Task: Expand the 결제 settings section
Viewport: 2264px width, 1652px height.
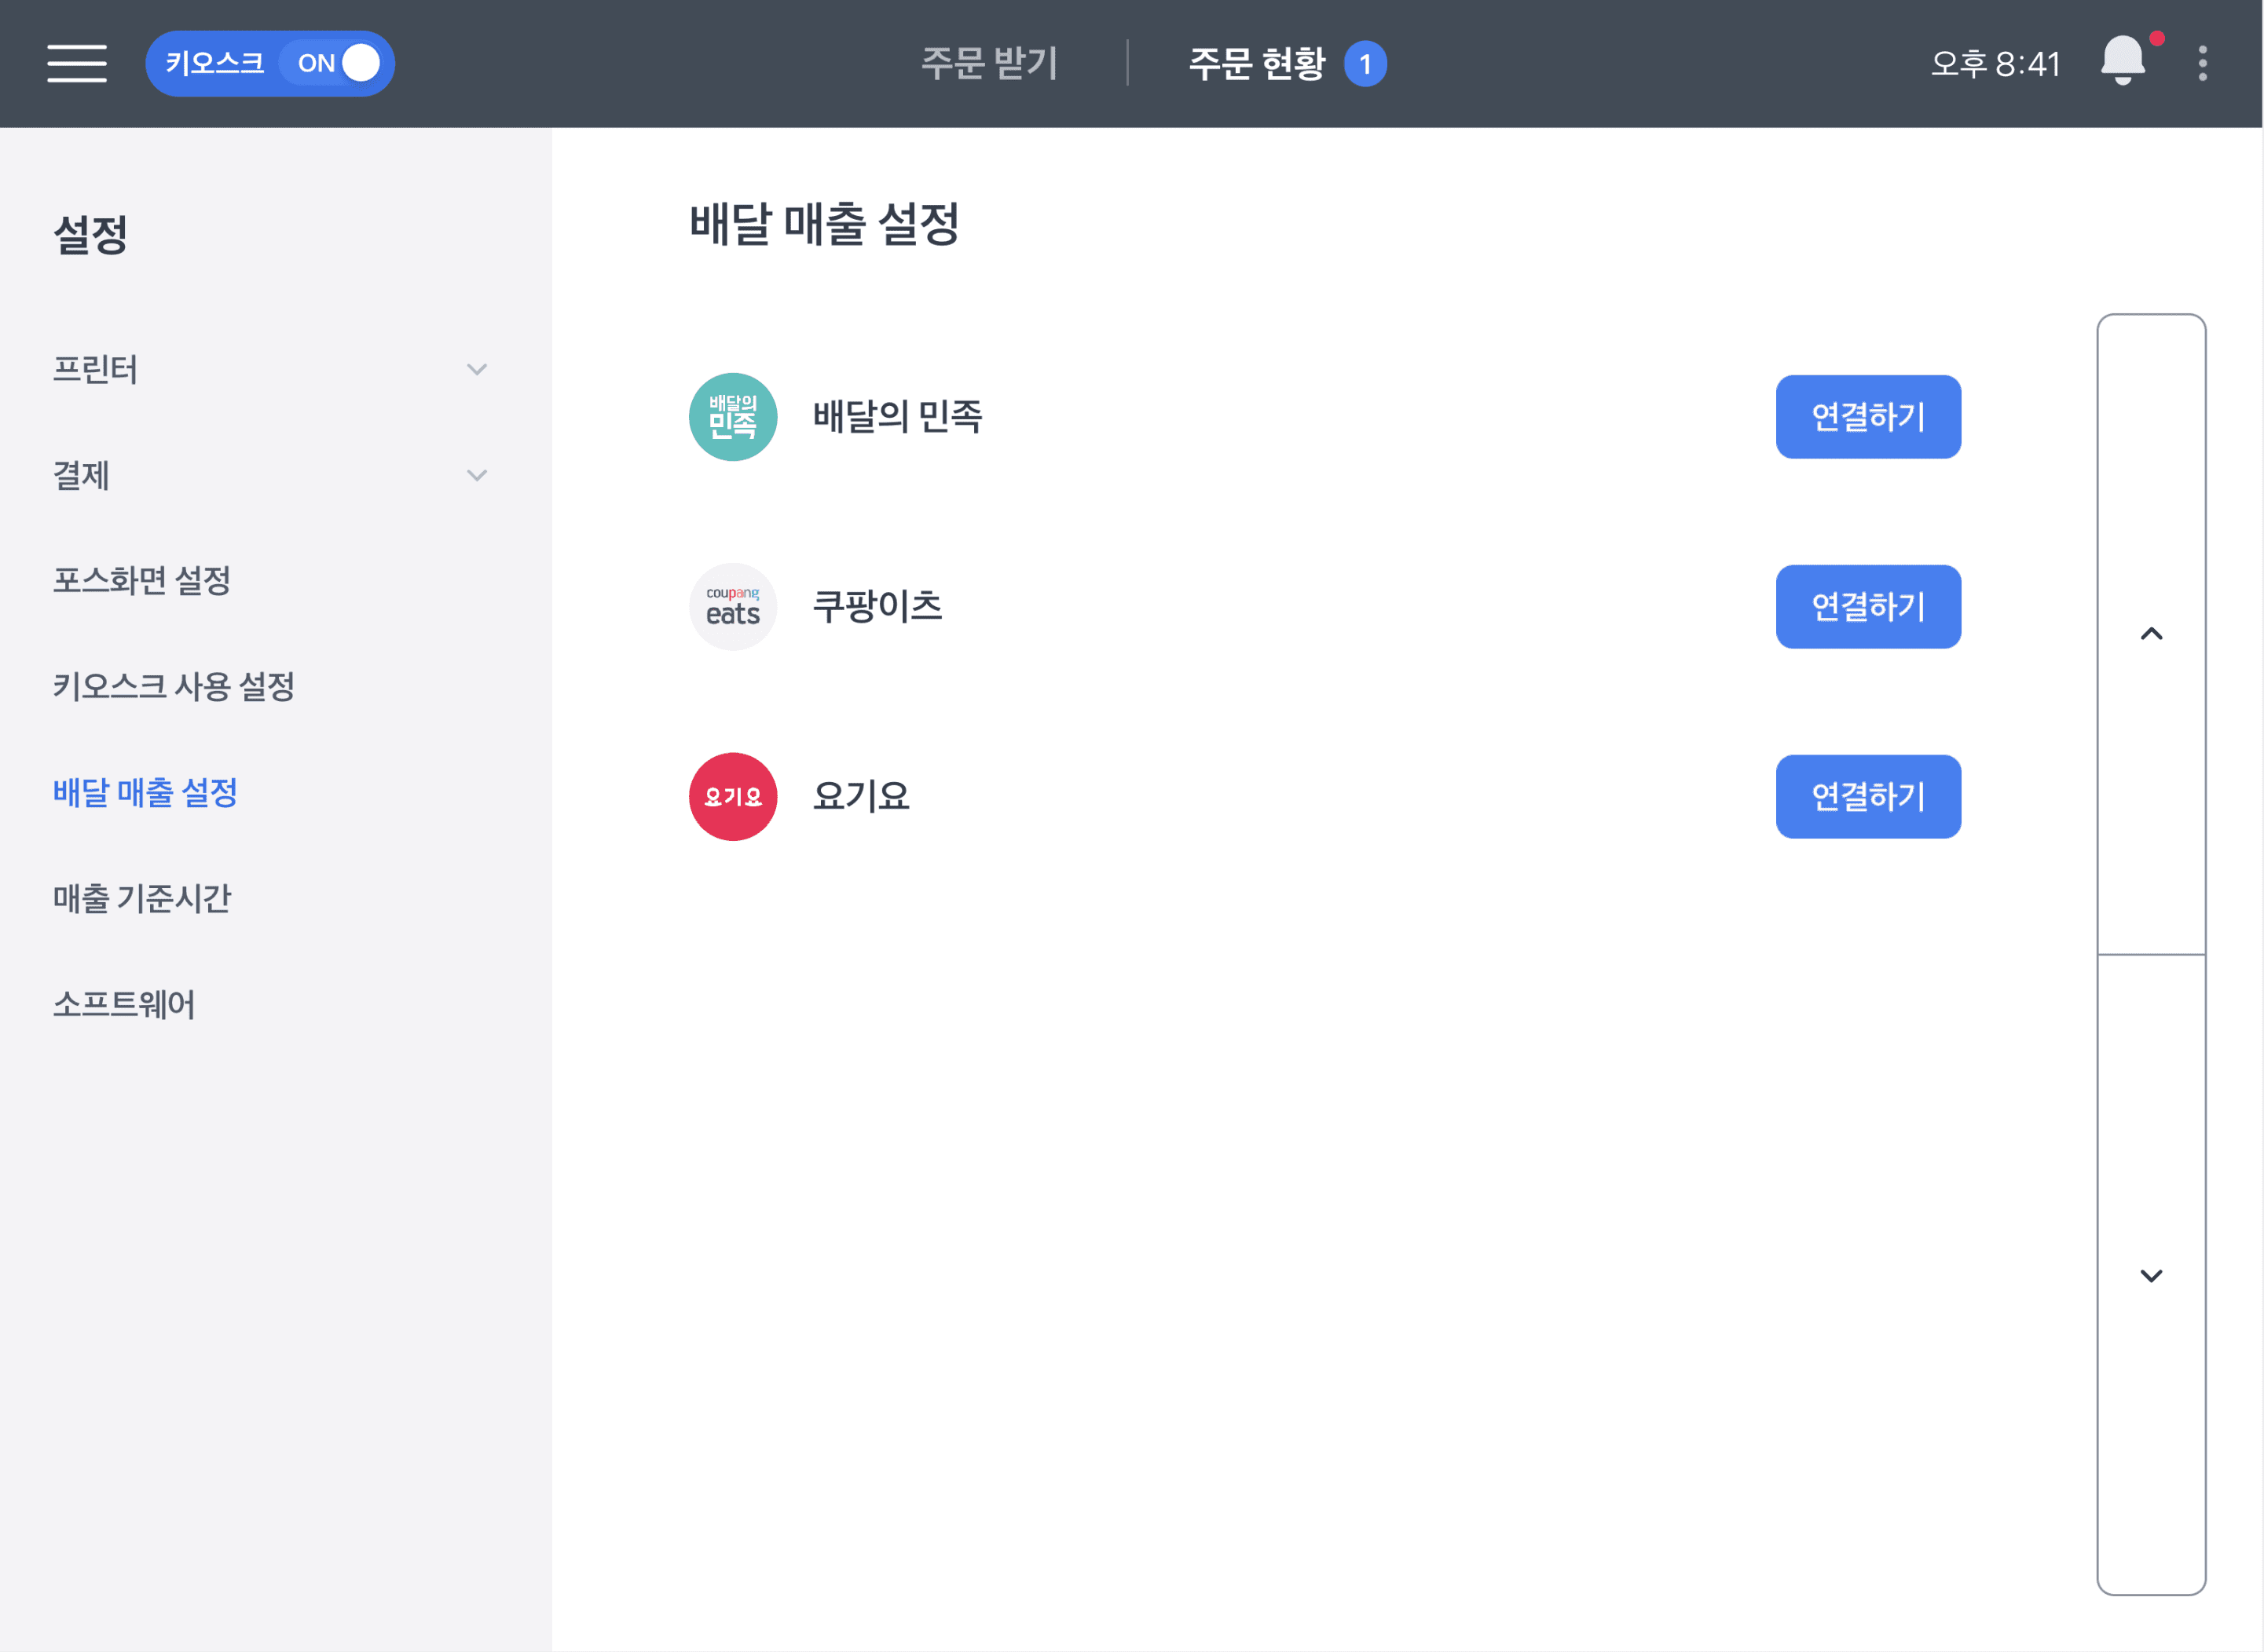Action: [270, 475]
